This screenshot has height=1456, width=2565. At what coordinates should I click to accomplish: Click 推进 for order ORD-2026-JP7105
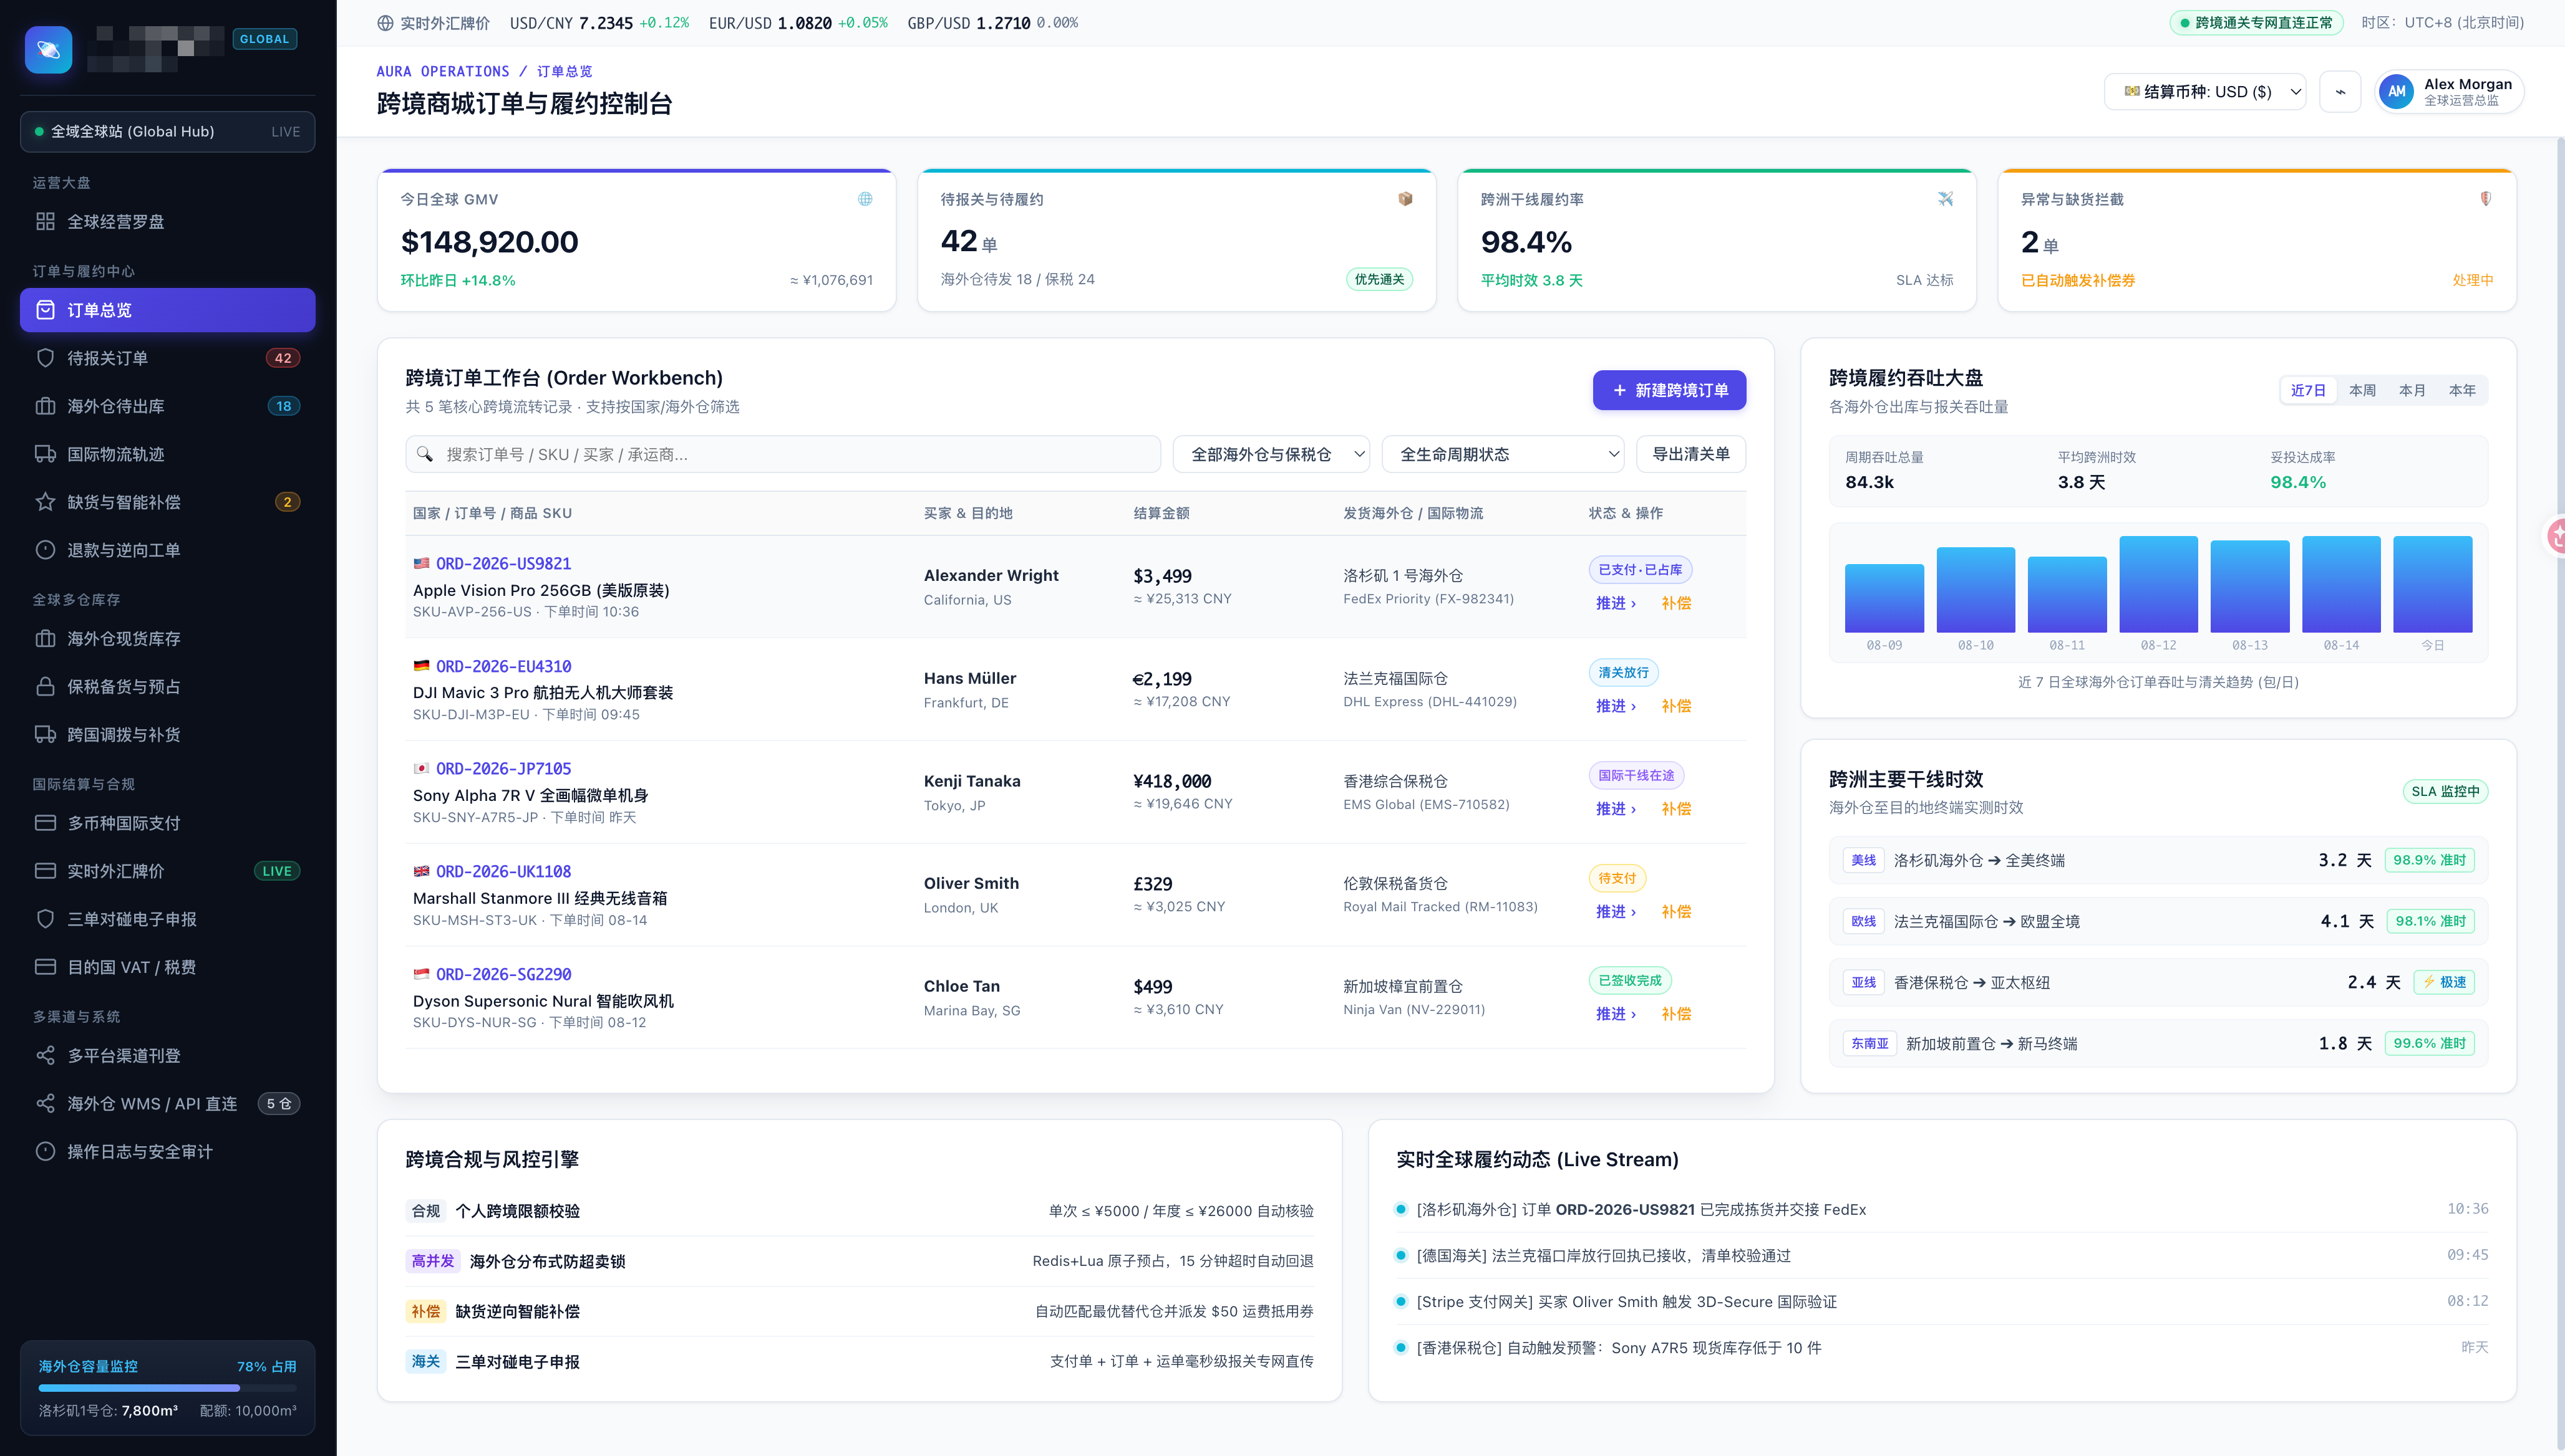pos(1615,809)
